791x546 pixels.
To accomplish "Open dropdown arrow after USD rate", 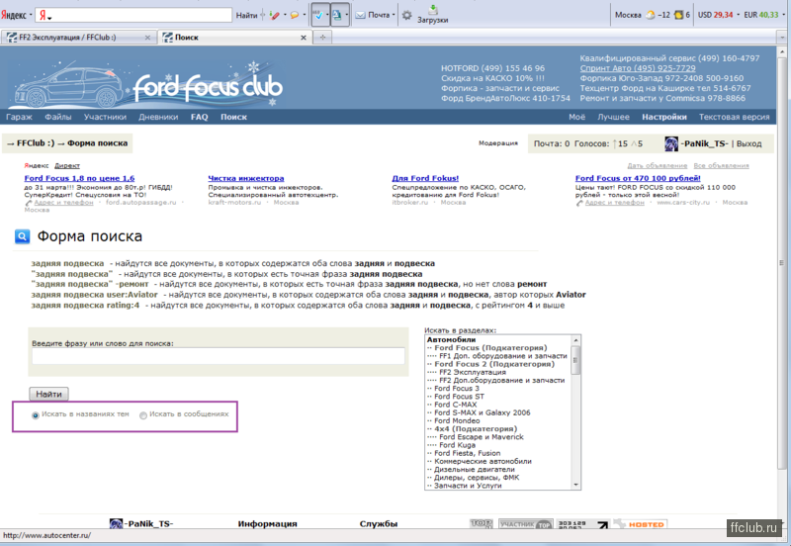I will pos(738,15).
